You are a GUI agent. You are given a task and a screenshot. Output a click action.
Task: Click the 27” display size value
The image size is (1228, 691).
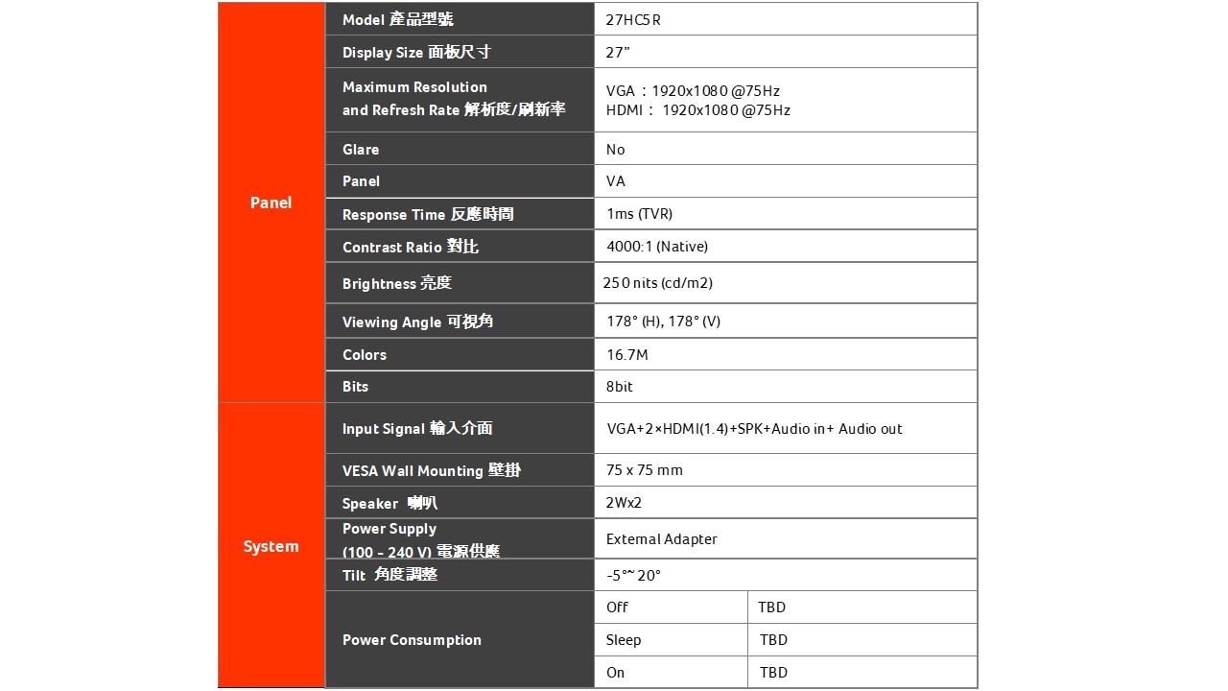pos(618,52)
